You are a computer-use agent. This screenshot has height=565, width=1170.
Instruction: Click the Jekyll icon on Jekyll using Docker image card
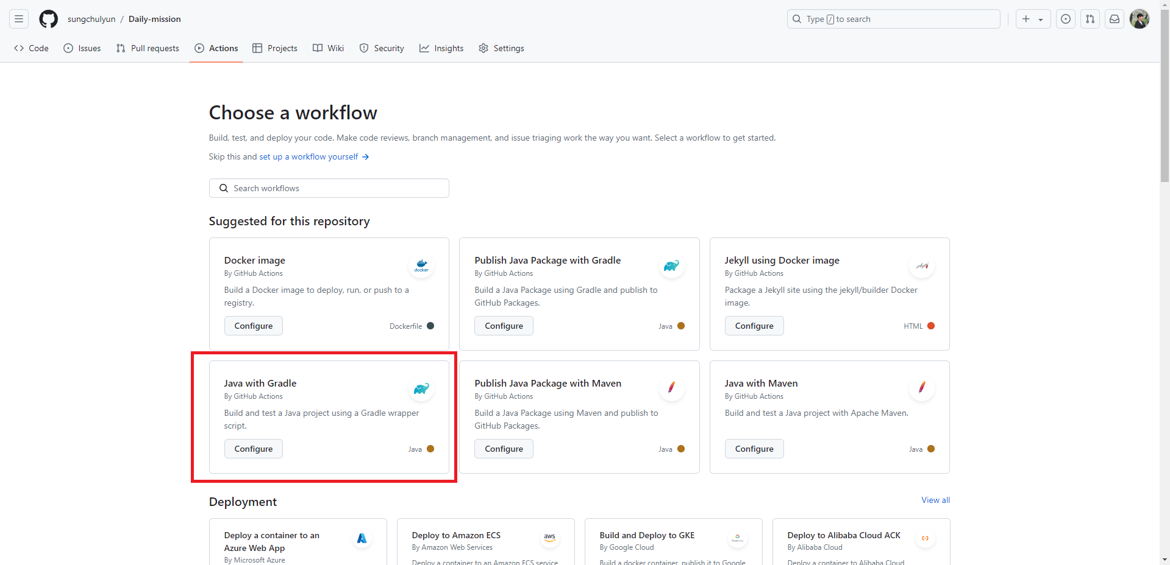(922, 265)
